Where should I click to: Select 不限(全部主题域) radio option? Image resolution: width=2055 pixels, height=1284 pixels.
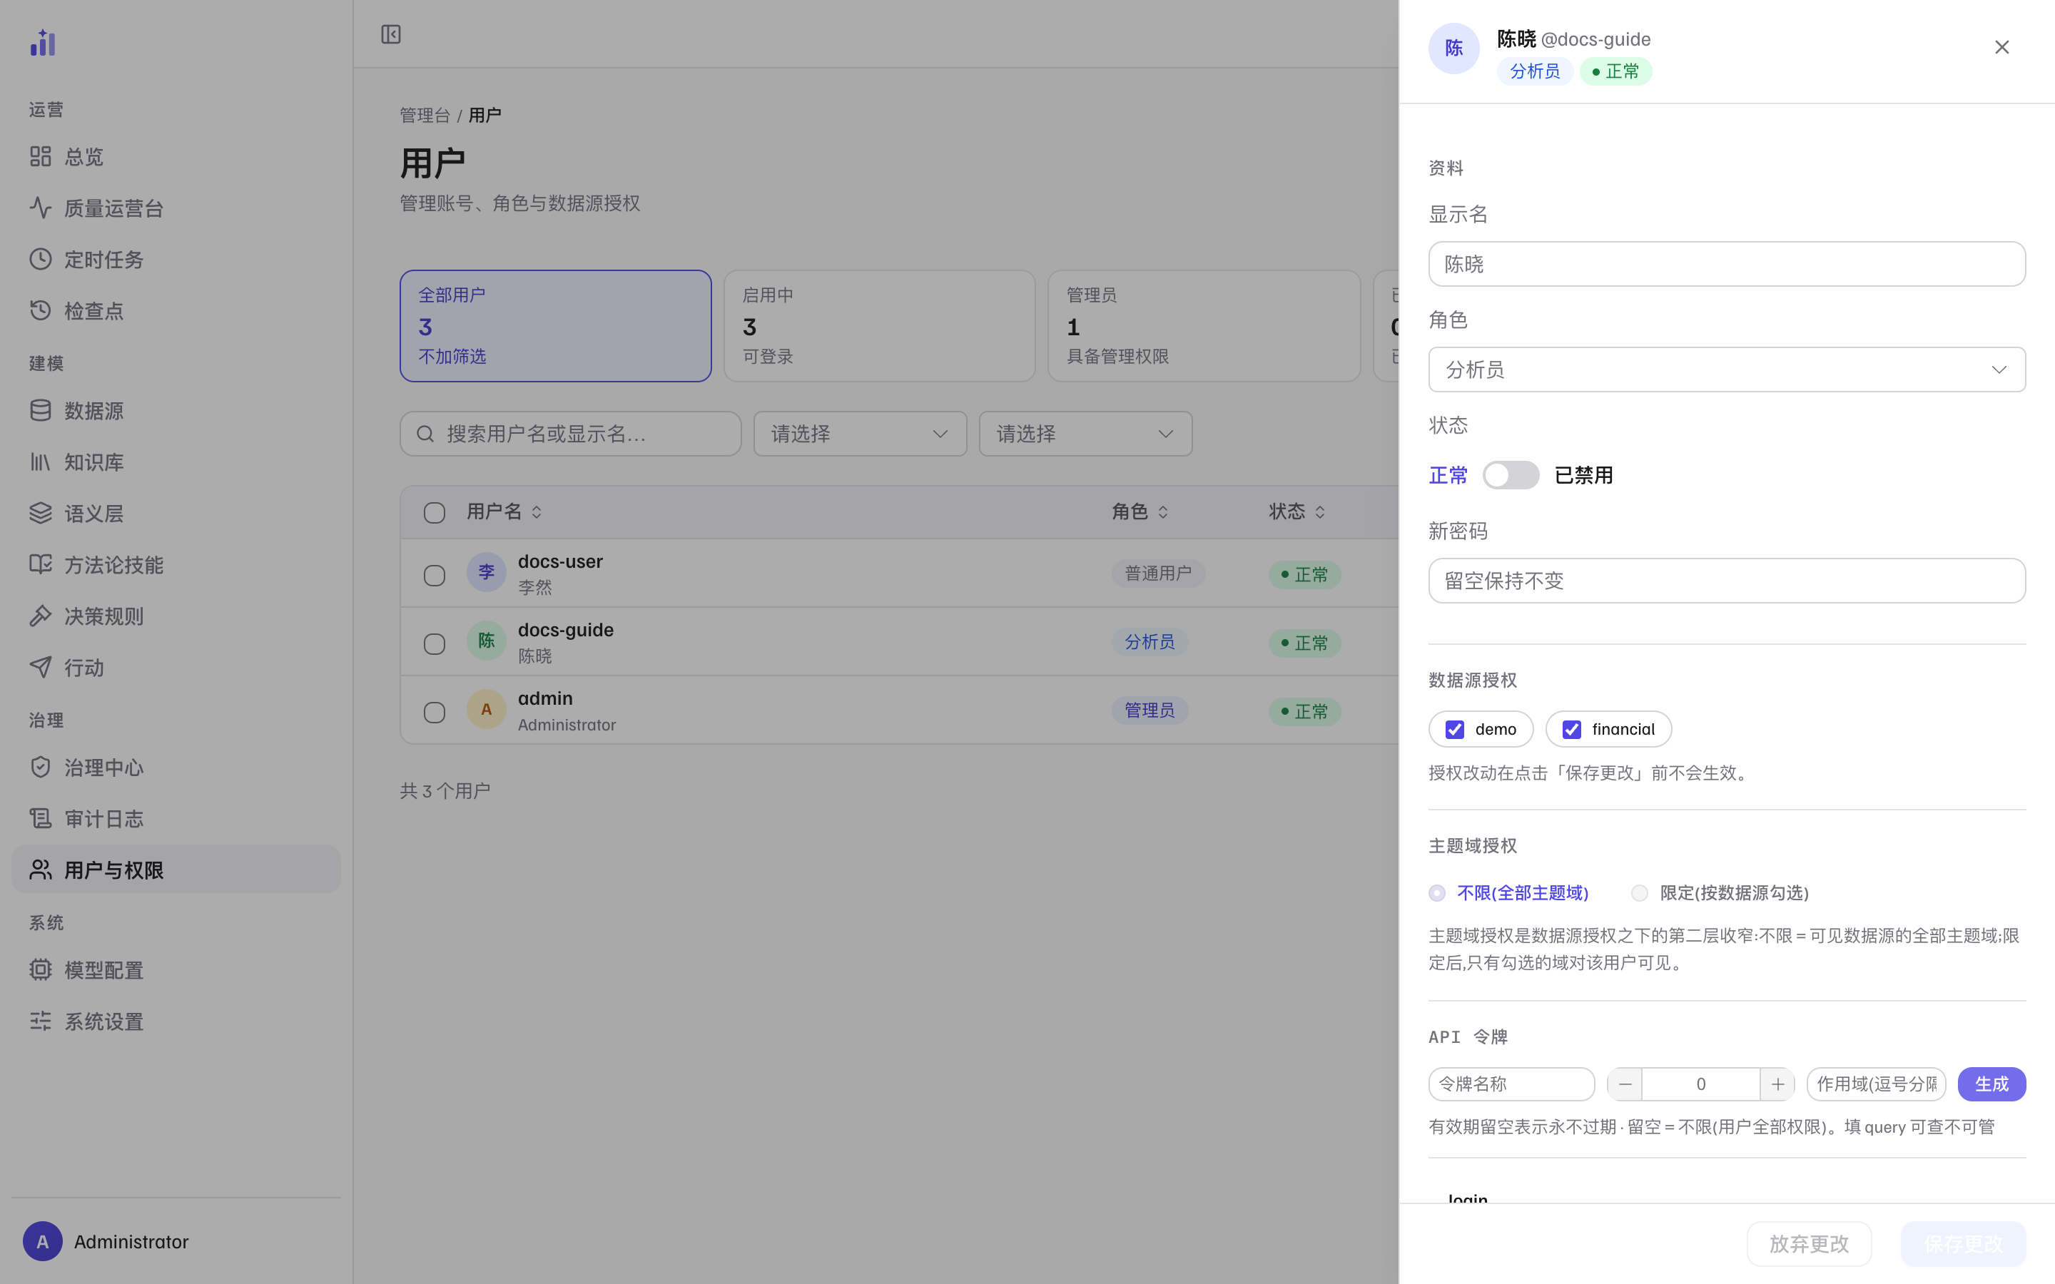coord(1437,892)
